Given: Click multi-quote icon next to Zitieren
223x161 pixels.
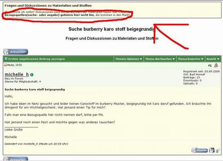Looking at the screenshot, I should coord(212,150).
